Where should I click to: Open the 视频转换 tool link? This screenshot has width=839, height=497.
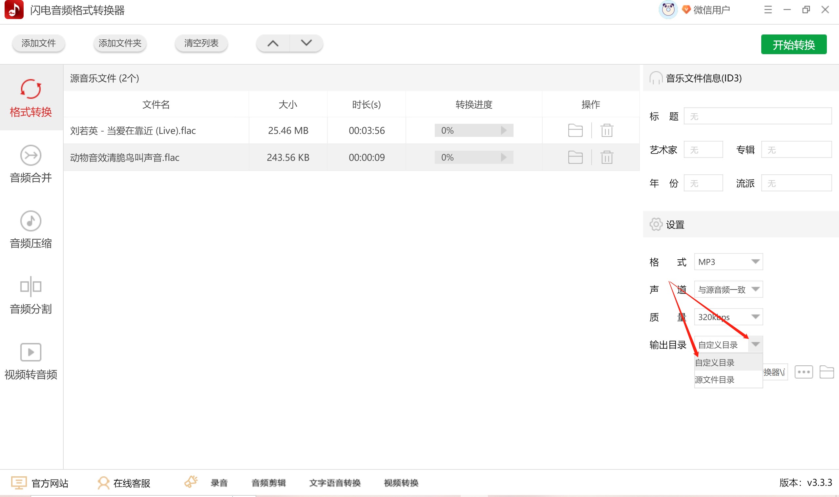[401, 483]
